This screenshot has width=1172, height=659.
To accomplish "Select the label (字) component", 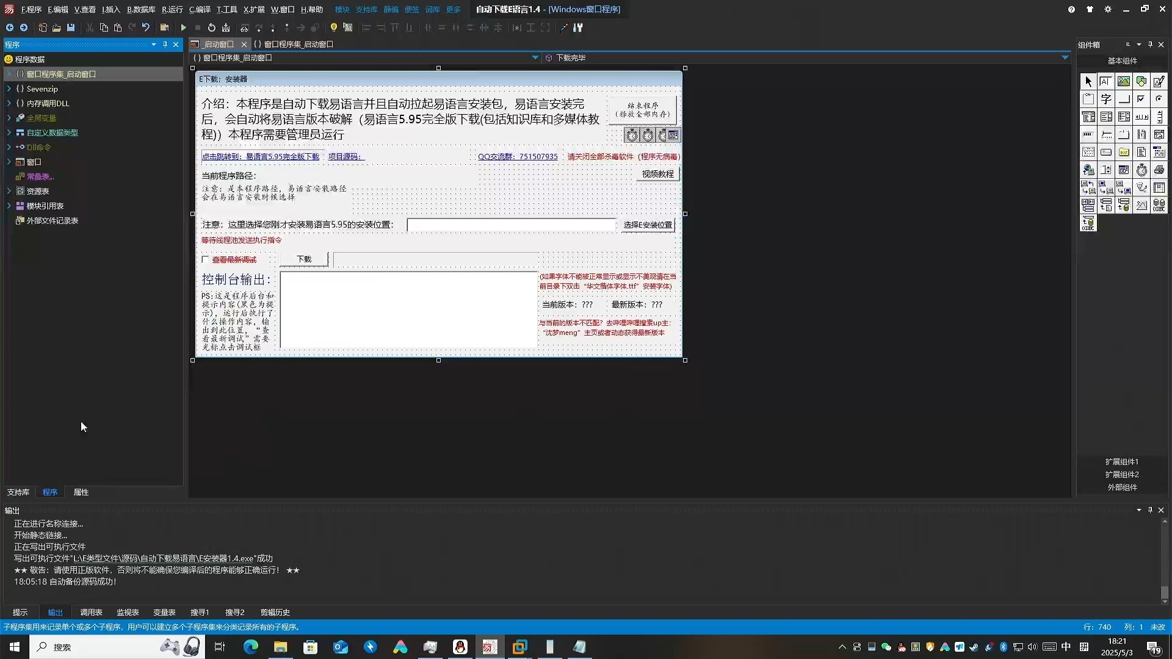I will 1106,99.
